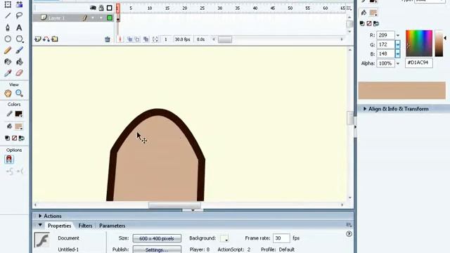This screenshot has width=450, height=253.
Task: Select the Text tool
Action: point(19,27)
